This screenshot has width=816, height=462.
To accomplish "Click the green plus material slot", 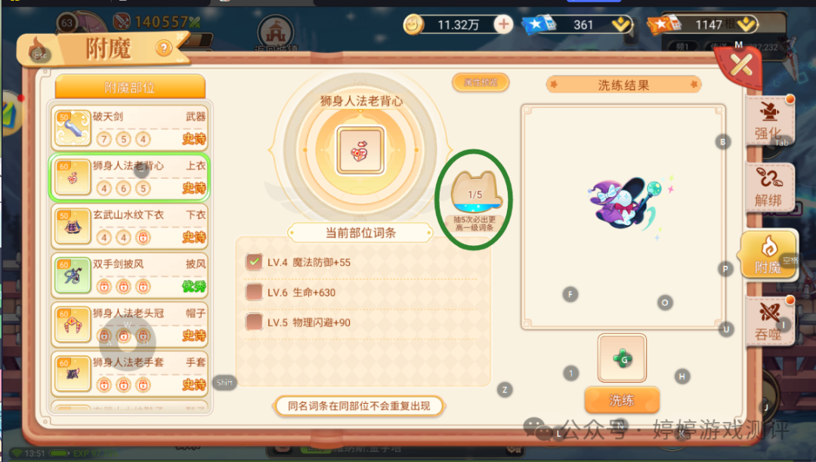I will tap(622, 358).
